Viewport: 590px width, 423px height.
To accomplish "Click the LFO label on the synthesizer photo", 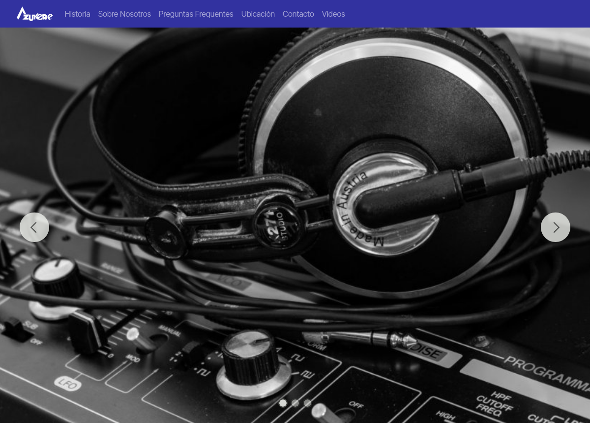I will pyautogui.click(x=68, y=383).
